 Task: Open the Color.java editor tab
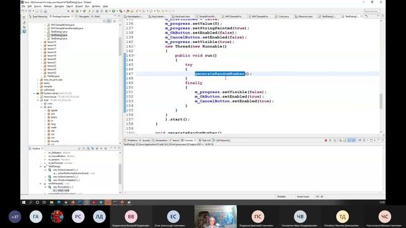[283, 16]
